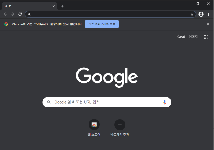Open the profile avatar menu
Image resolution: width=214 pixels, height=150 pixels.
click(x=201, y=14)
